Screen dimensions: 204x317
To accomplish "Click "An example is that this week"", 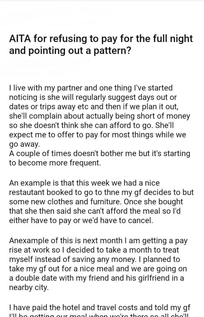I will pos(55,184).
